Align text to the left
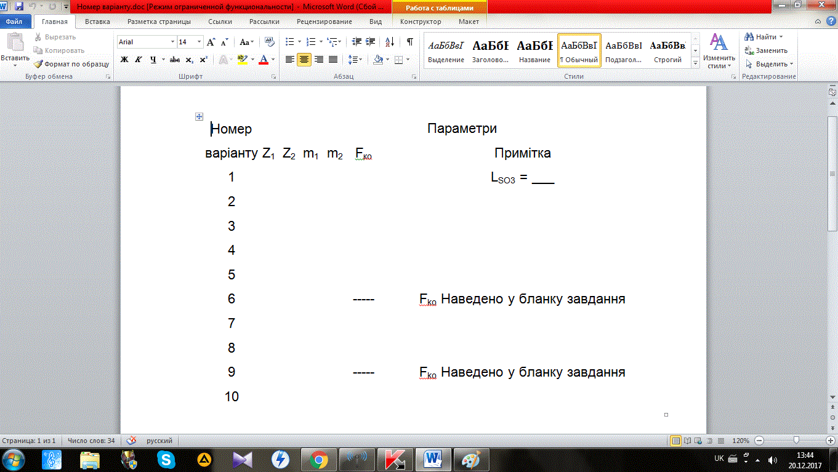The width and height of the screenshot is (838, 472). 290,60
